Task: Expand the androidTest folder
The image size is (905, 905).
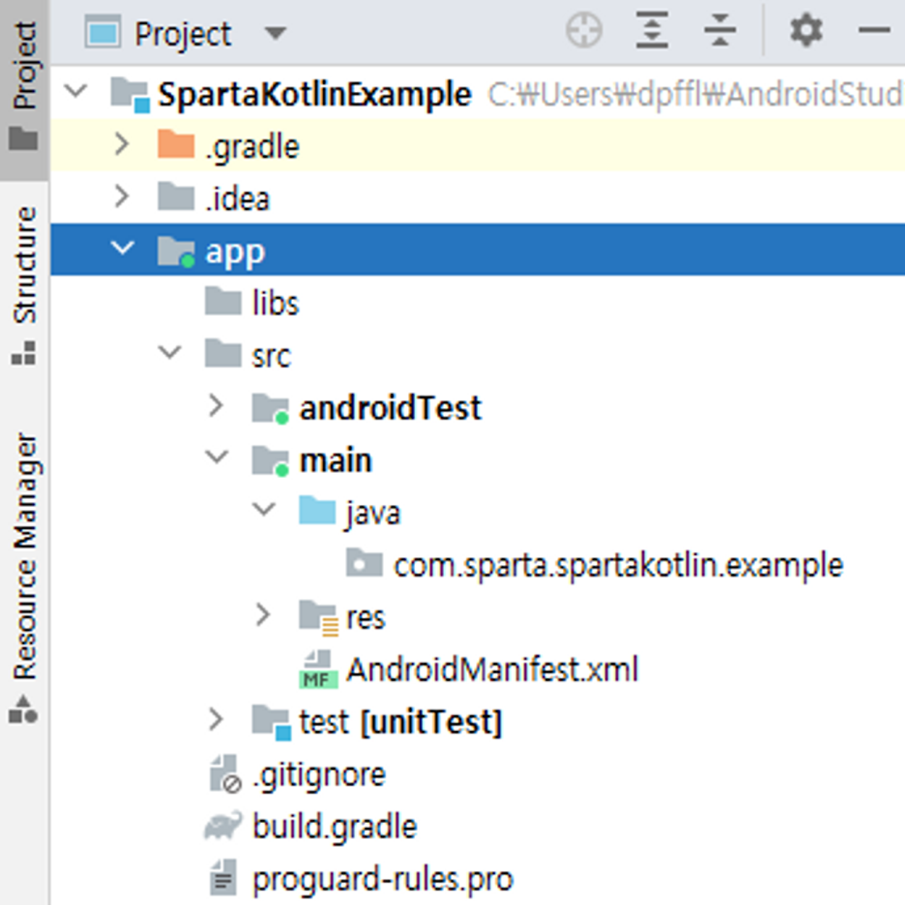Action: (216, 406)
